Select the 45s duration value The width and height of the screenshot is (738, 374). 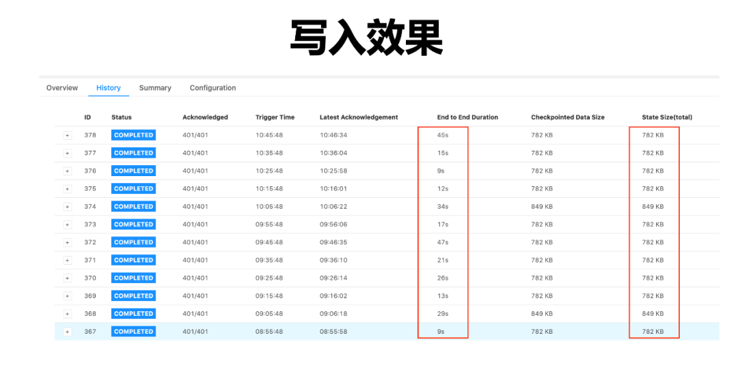[442, 135]
